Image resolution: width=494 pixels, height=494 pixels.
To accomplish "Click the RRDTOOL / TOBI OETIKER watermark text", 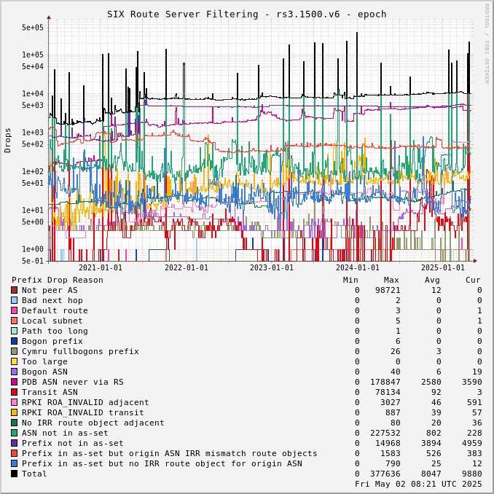I will (x=487, y=44).
